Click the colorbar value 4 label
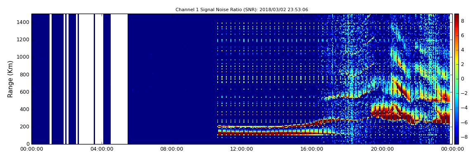Screen dimensions: 475x168 click(463, 50)
